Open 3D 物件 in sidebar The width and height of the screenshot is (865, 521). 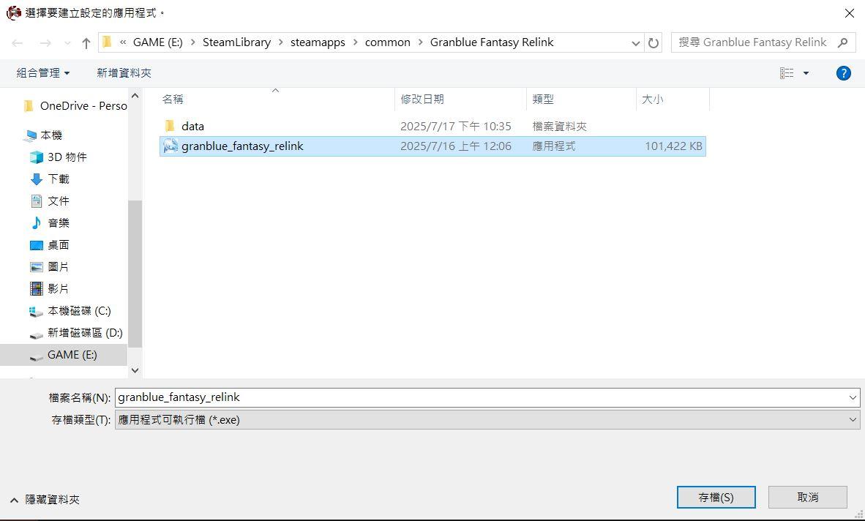59,157
